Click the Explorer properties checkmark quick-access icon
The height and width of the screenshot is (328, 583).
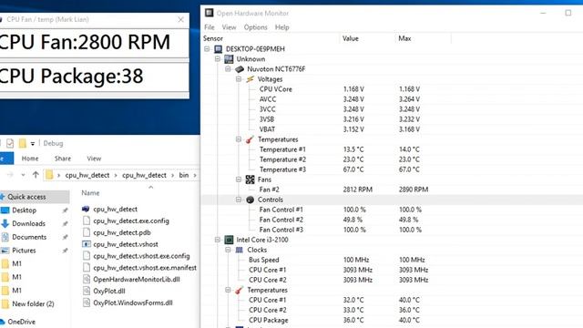coord(10,143)
